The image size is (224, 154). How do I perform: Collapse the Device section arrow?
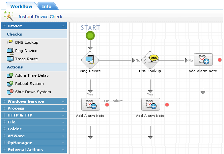pyautogui.click(x=63, y=26)
